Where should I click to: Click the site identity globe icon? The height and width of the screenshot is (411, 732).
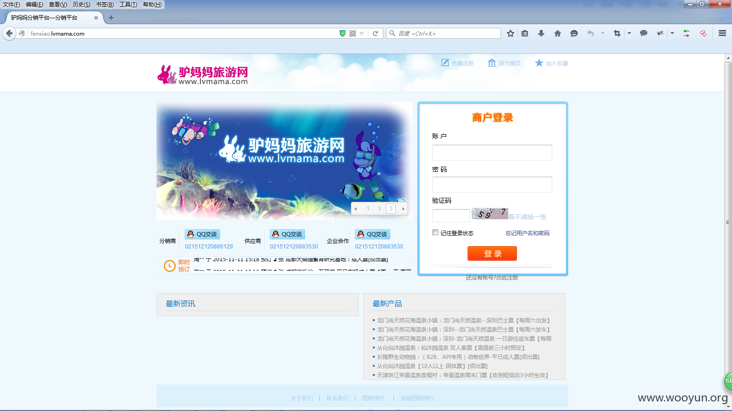pos(22,33)
